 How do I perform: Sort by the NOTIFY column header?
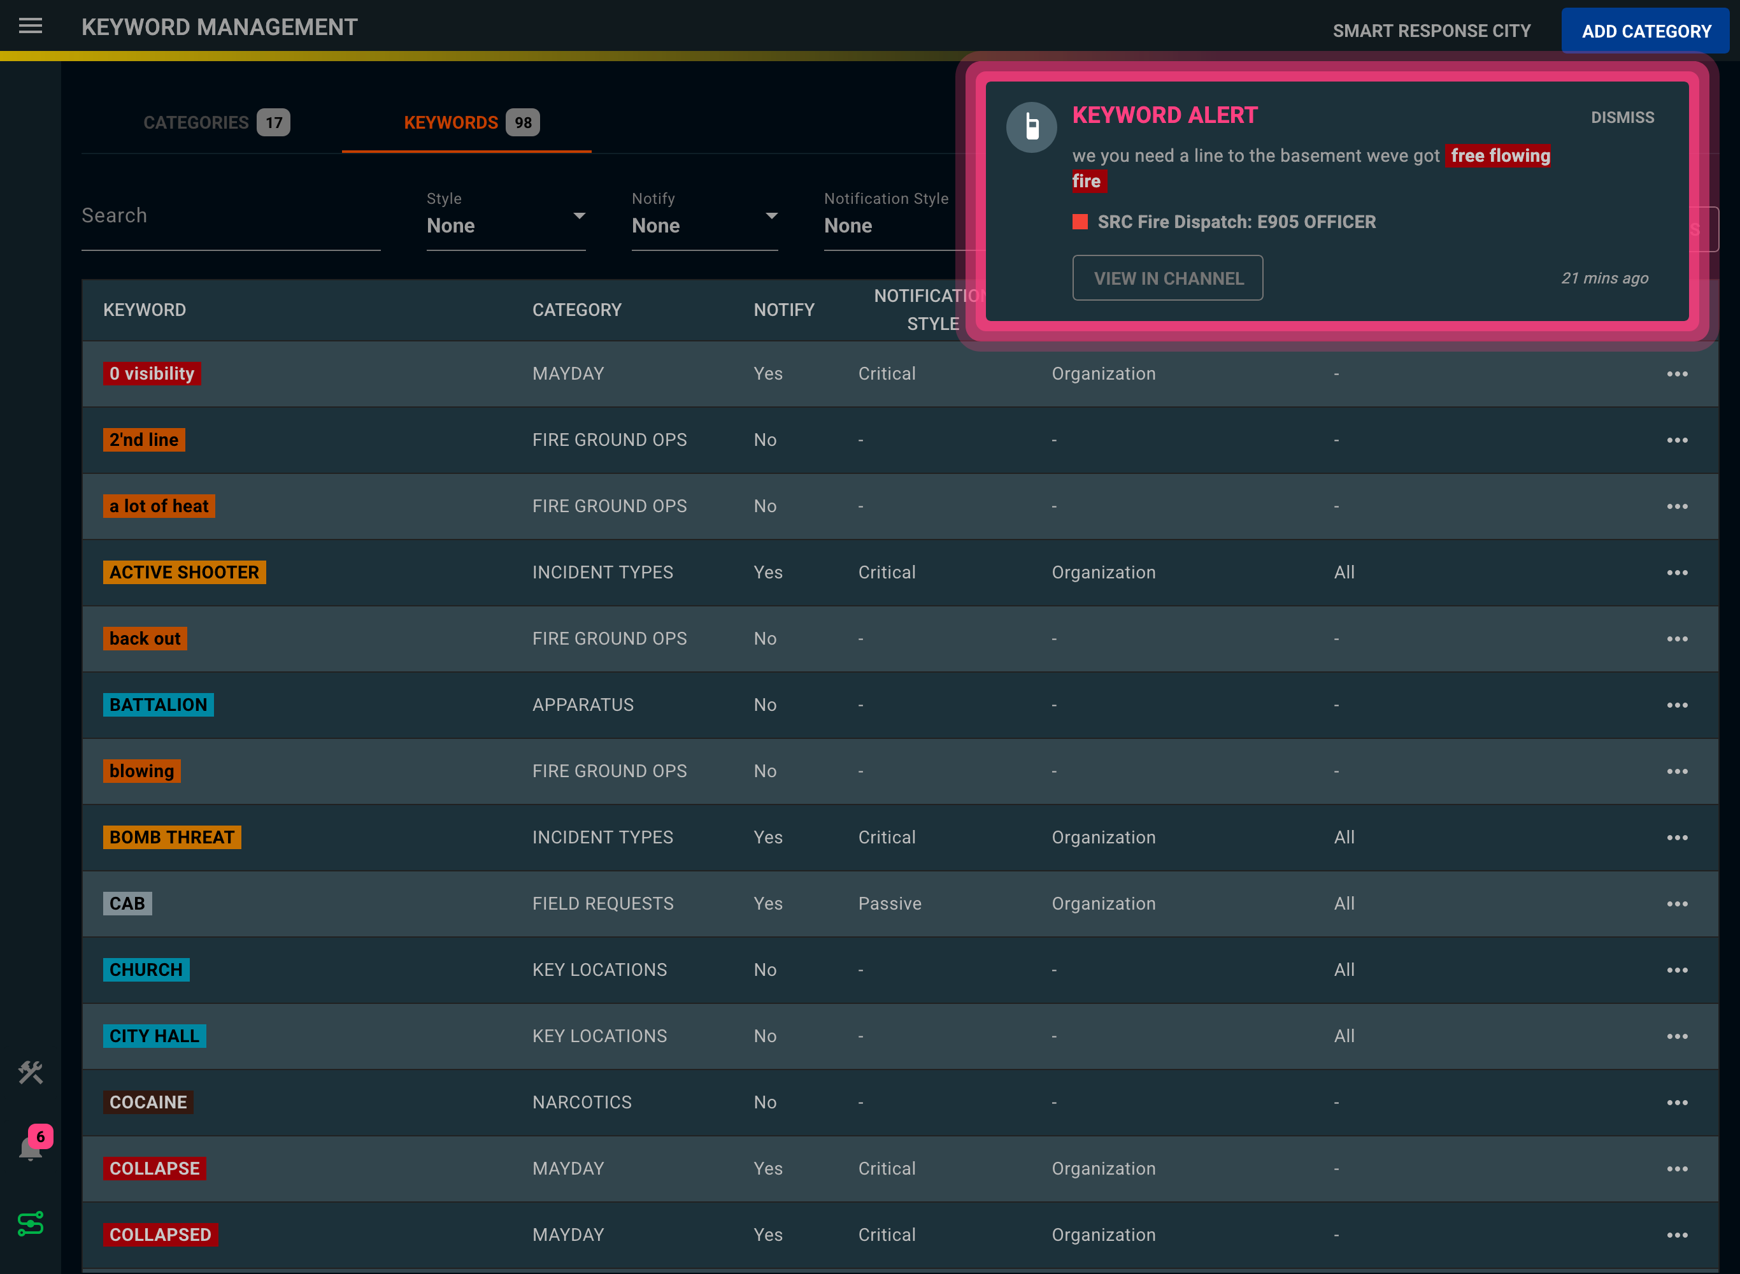click(x=783, y=310)
